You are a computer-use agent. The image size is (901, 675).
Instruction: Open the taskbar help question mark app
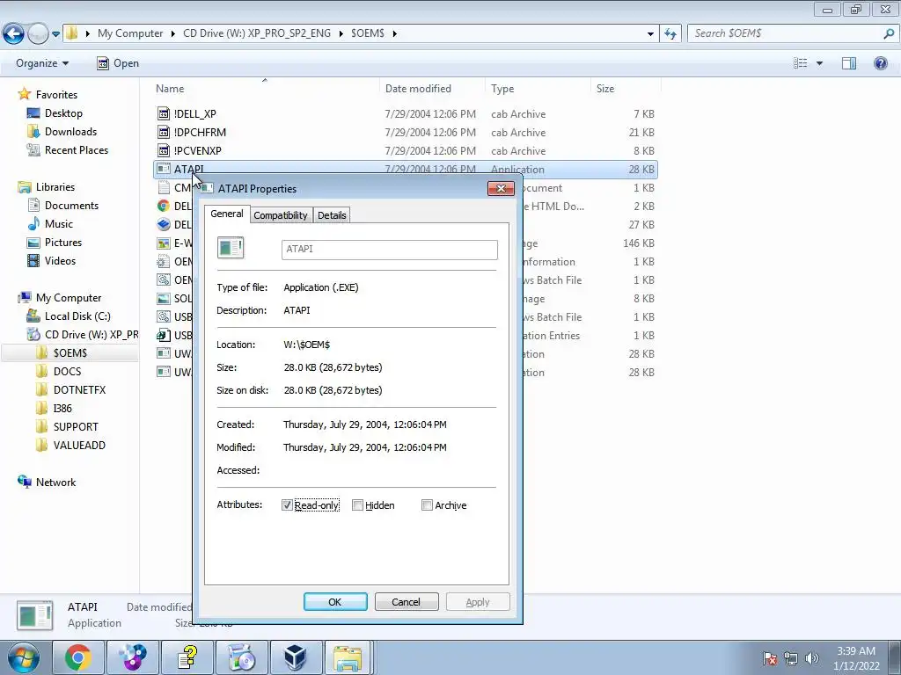[x=187, y=657]
